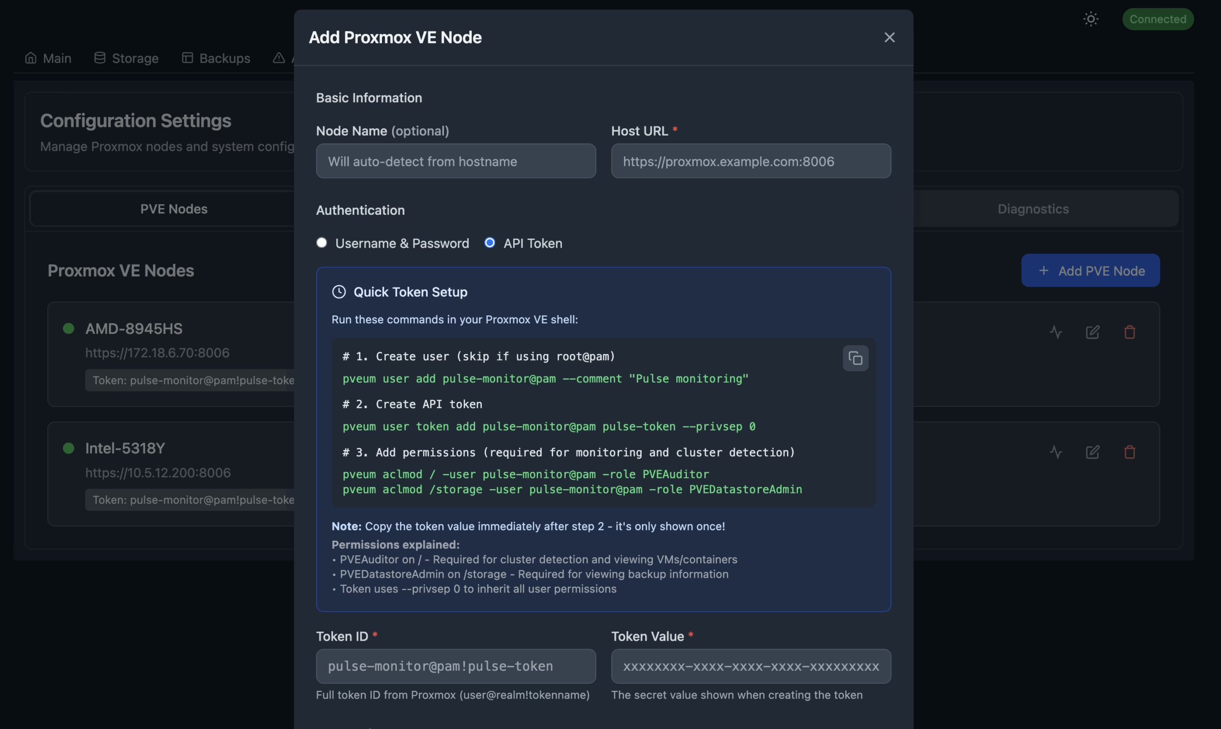Click the Storage database icon
This screenshot has height=729, width=1221.
pyautogui.click(x=100, y=58)
